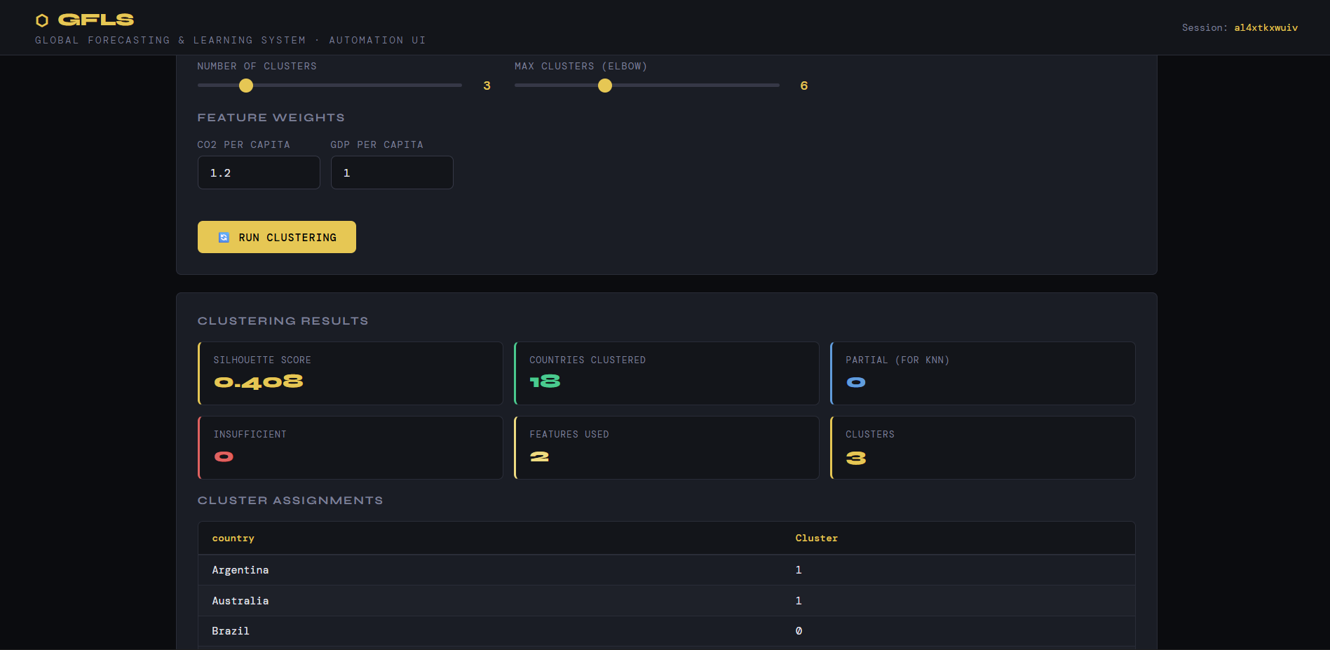Click the Countries Clustered card showing 18

(x=667, y=373)
